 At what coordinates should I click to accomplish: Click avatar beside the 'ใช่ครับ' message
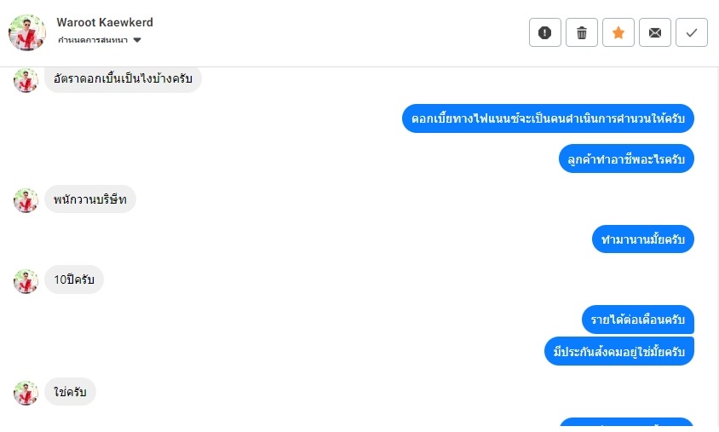click(26, 393)
